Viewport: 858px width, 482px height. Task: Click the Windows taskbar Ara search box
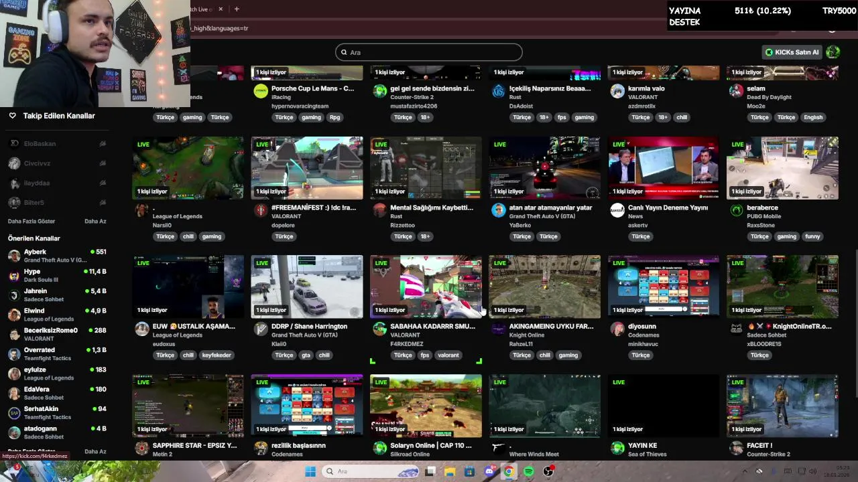coord(371,471)
